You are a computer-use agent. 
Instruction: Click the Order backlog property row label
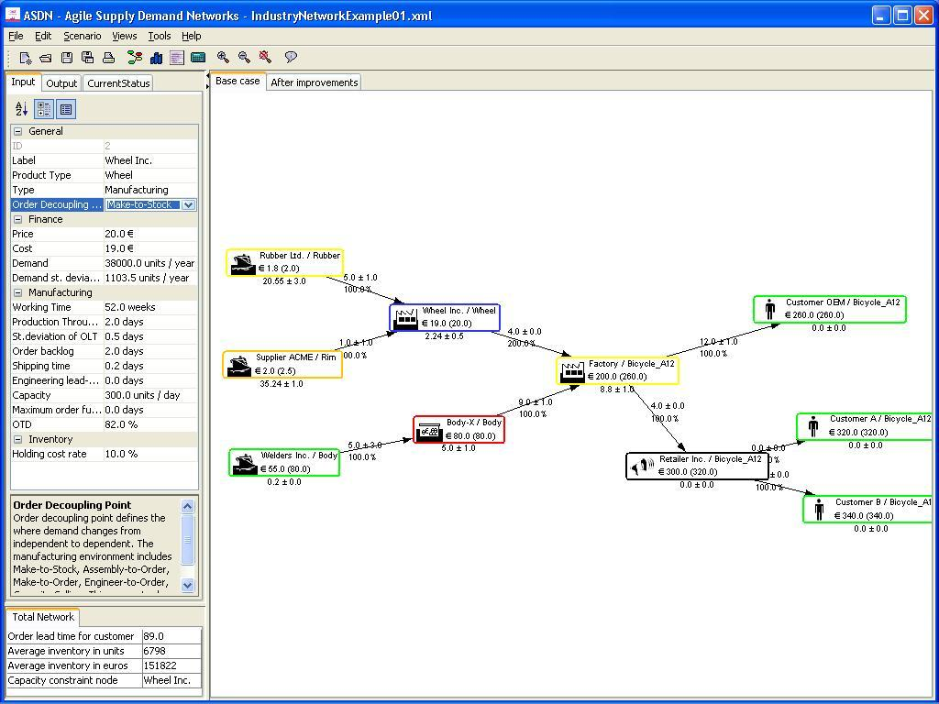coord(57,351)
